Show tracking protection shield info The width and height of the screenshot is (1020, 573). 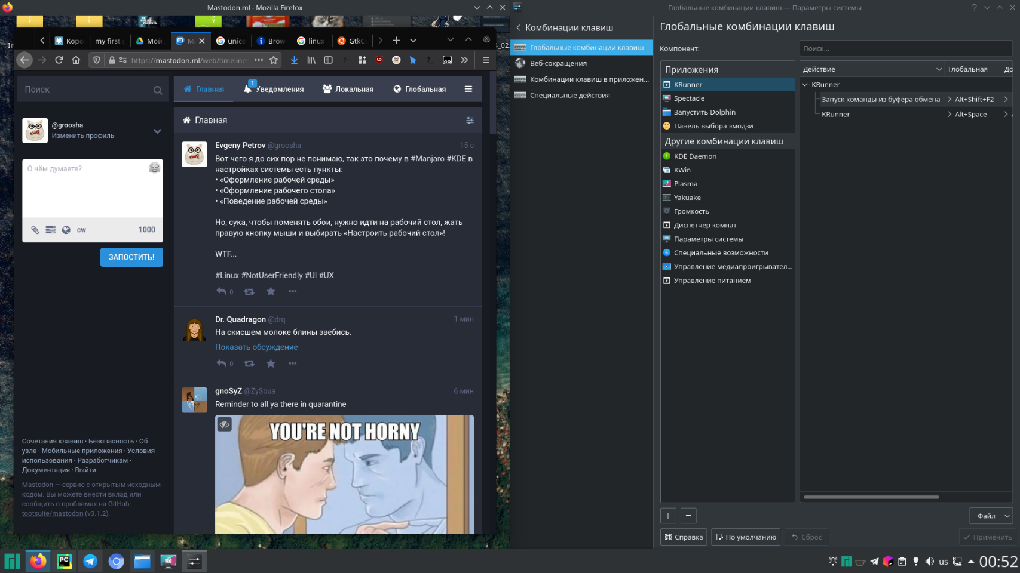(96, 60)
